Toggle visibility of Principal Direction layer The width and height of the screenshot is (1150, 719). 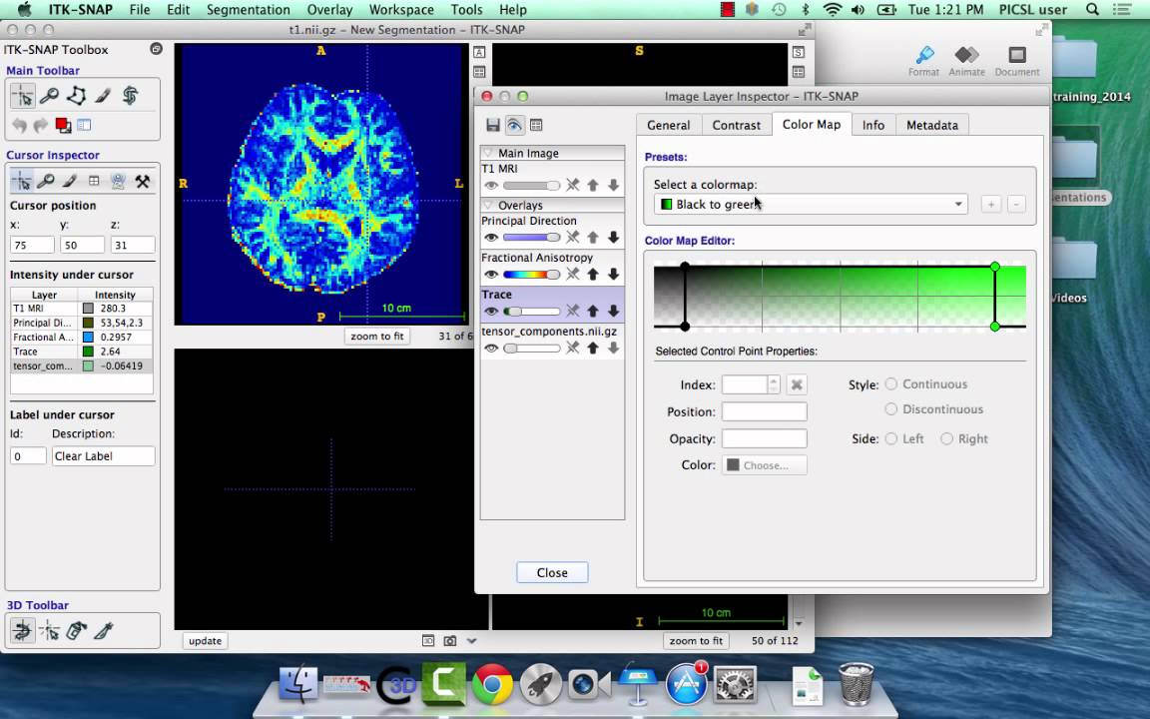click(x=491, y=237)
